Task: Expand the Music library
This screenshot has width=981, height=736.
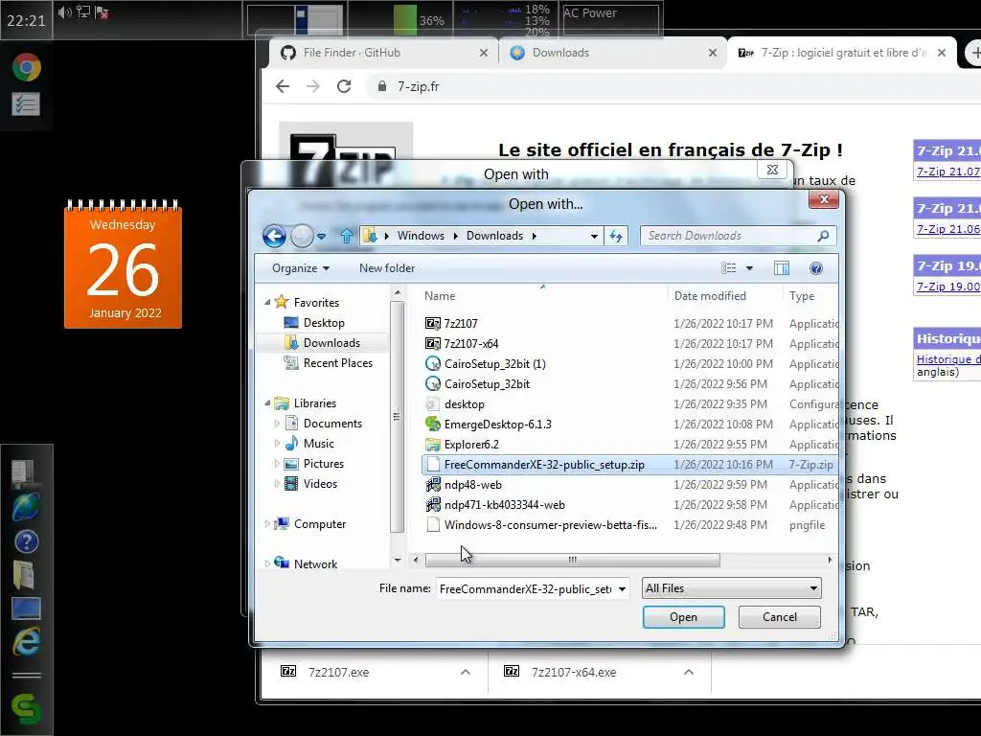Action: click(277, 444)
